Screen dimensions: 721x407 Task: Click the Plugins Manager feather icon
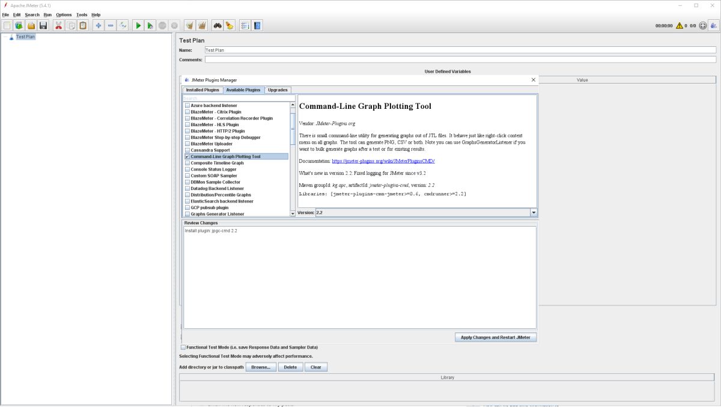tap(714, 25)
